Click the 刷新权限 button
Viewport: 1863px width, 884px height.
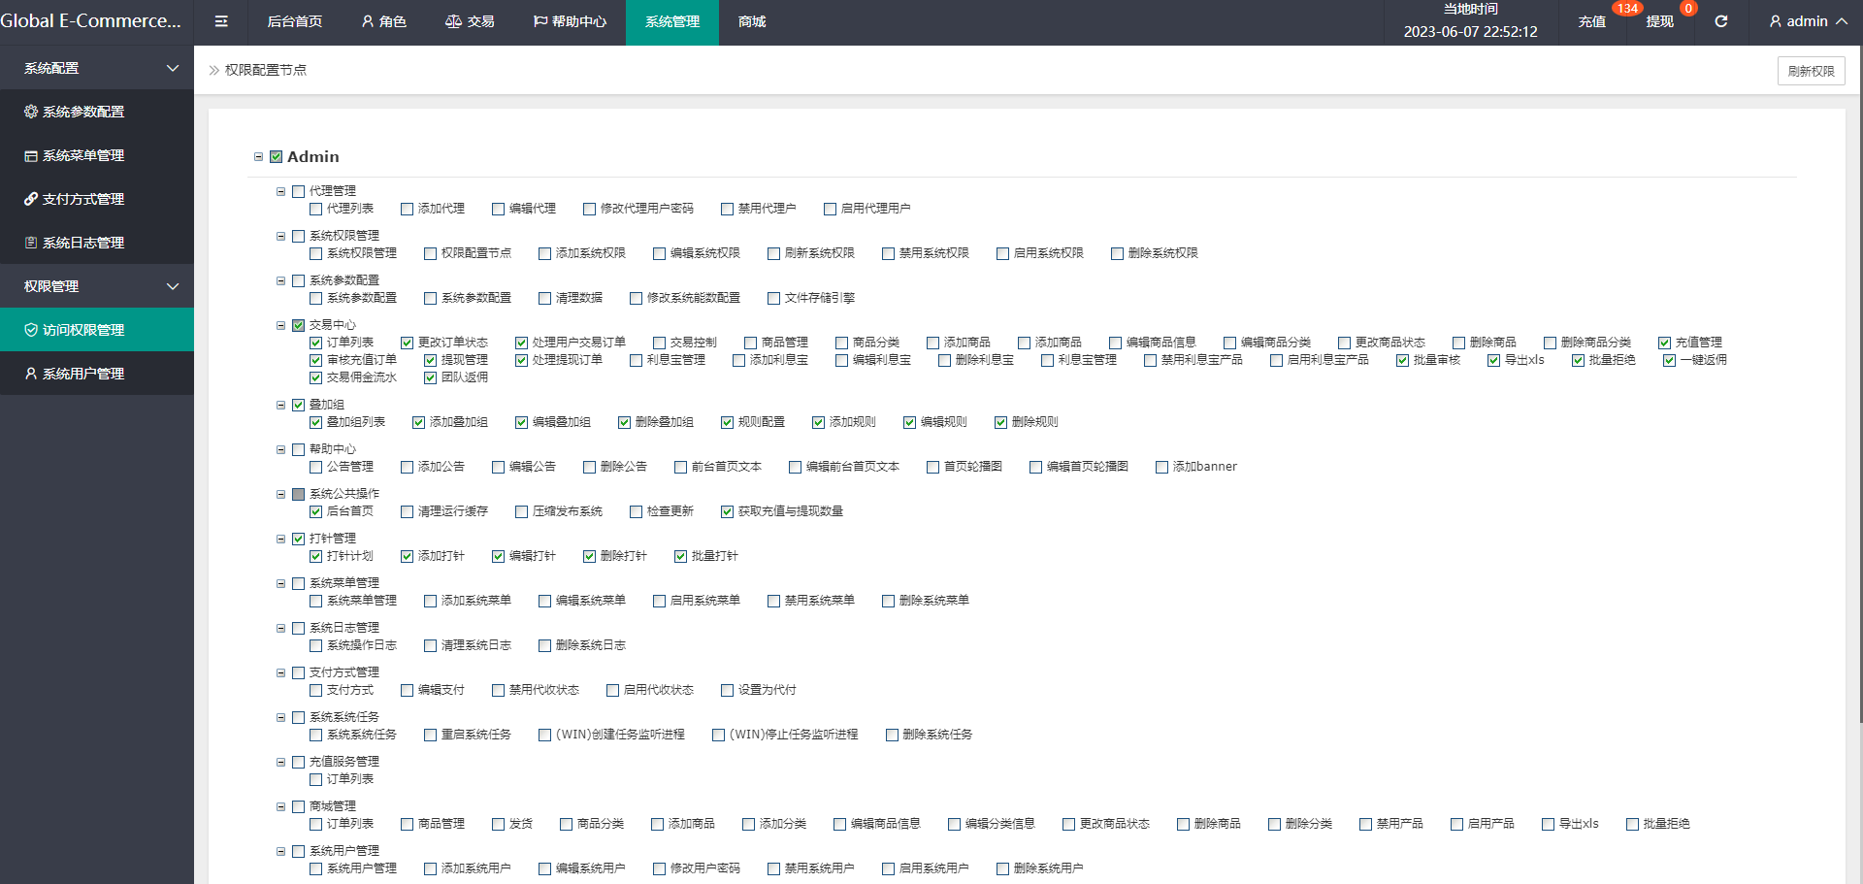point(1811,71)
